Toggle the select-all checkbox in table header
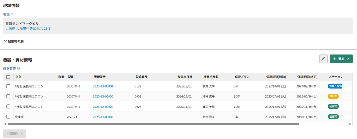This screenshot has width=357, height=139. coord(8,77)
